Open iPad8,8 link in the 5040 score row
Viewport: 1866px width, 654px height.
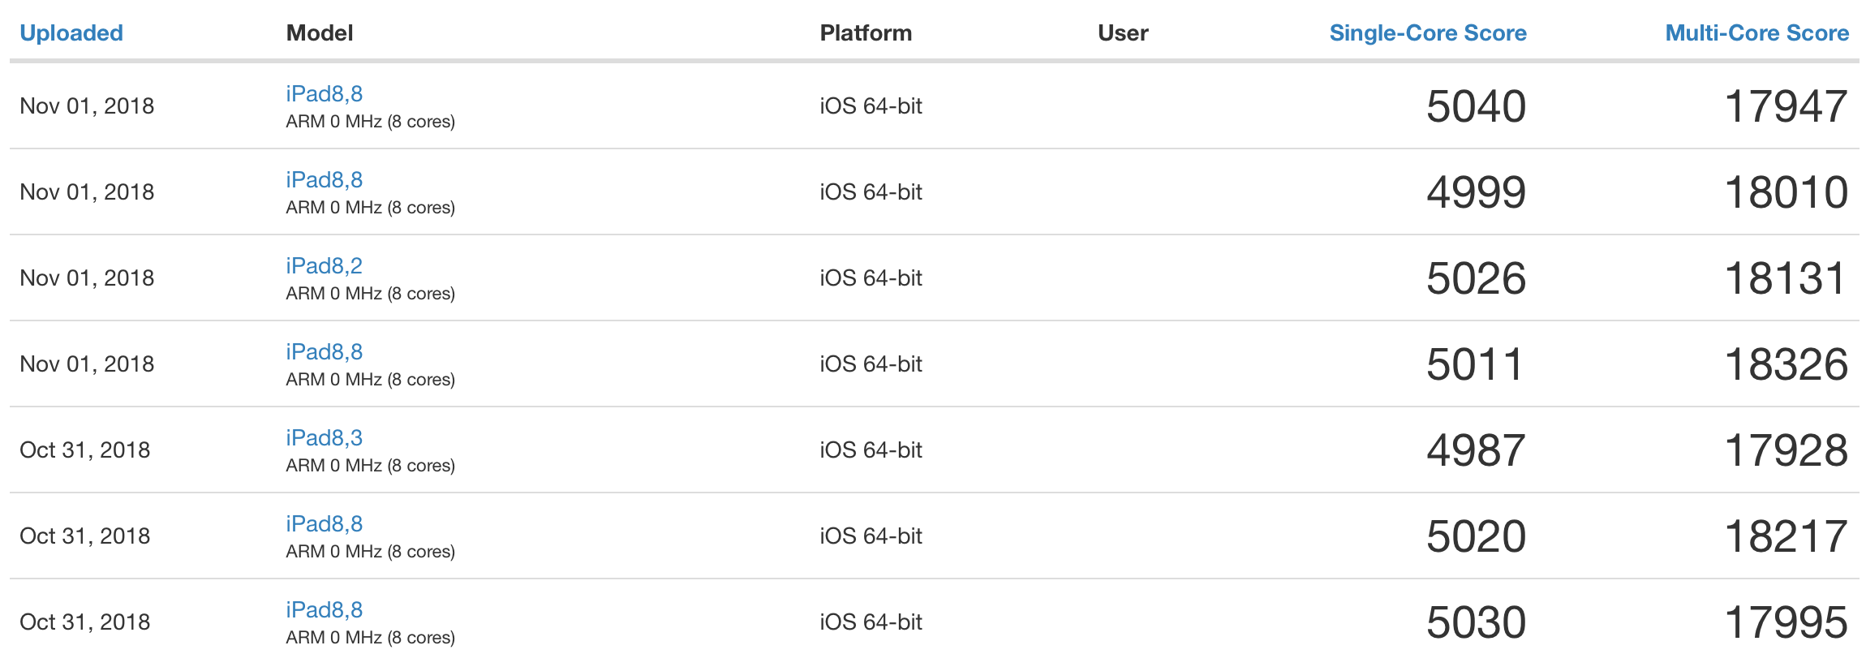click(324, 94)
